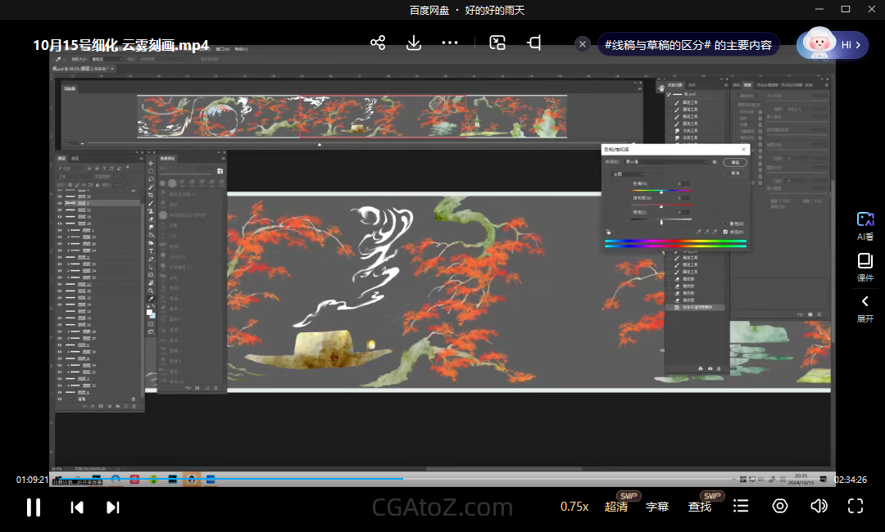Click the share icon in top bar
This screenshot has width=885, height=532.
(x=378, y=43)
